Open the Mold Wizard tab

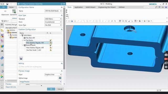[90, 7]
